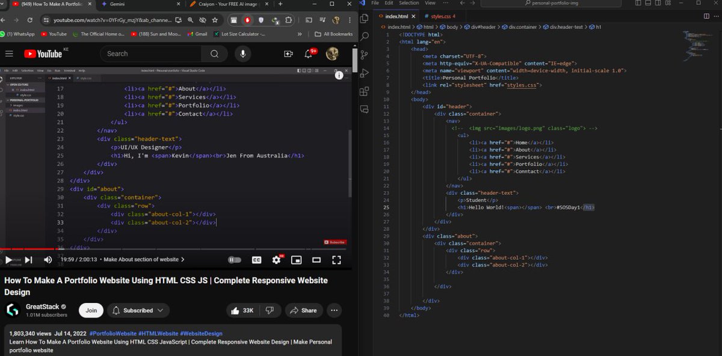Click the cast media icon in Chrome
Viewport: 722px width, 356px height.
(x=309, y=20)
